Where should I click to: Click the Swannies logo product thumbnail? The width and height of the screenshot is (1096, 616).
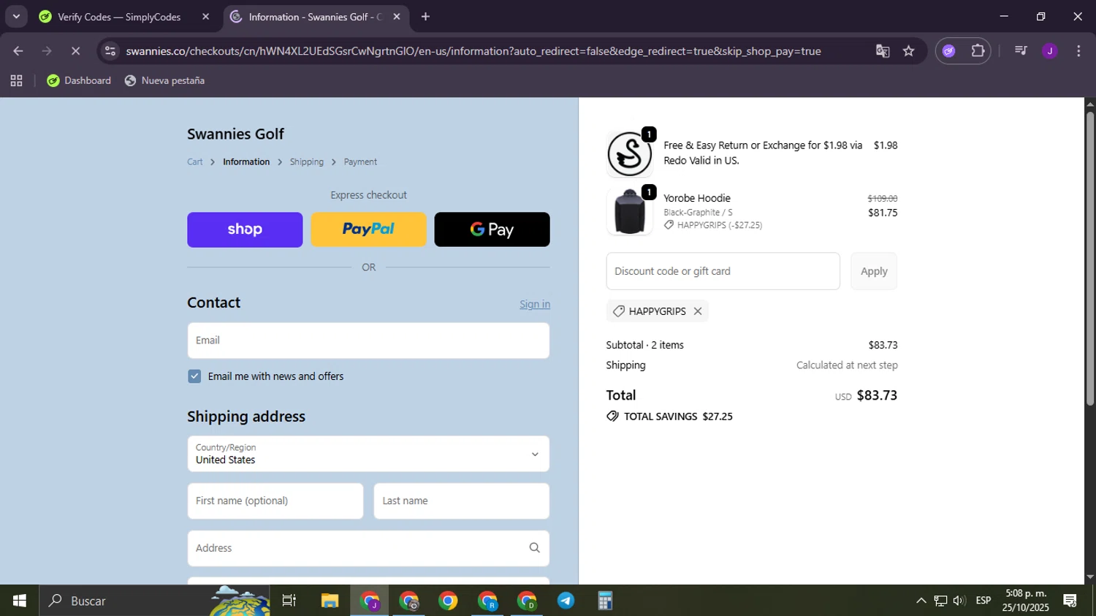click(629, 154)
